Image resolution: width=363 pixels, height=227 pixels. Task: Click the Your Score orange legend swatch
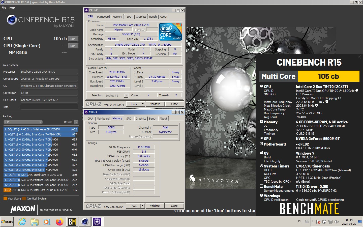(5, 198)
